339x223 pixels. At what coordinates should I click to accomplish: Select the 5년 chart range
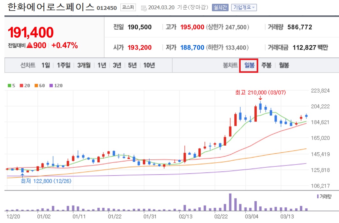point(132,65)
